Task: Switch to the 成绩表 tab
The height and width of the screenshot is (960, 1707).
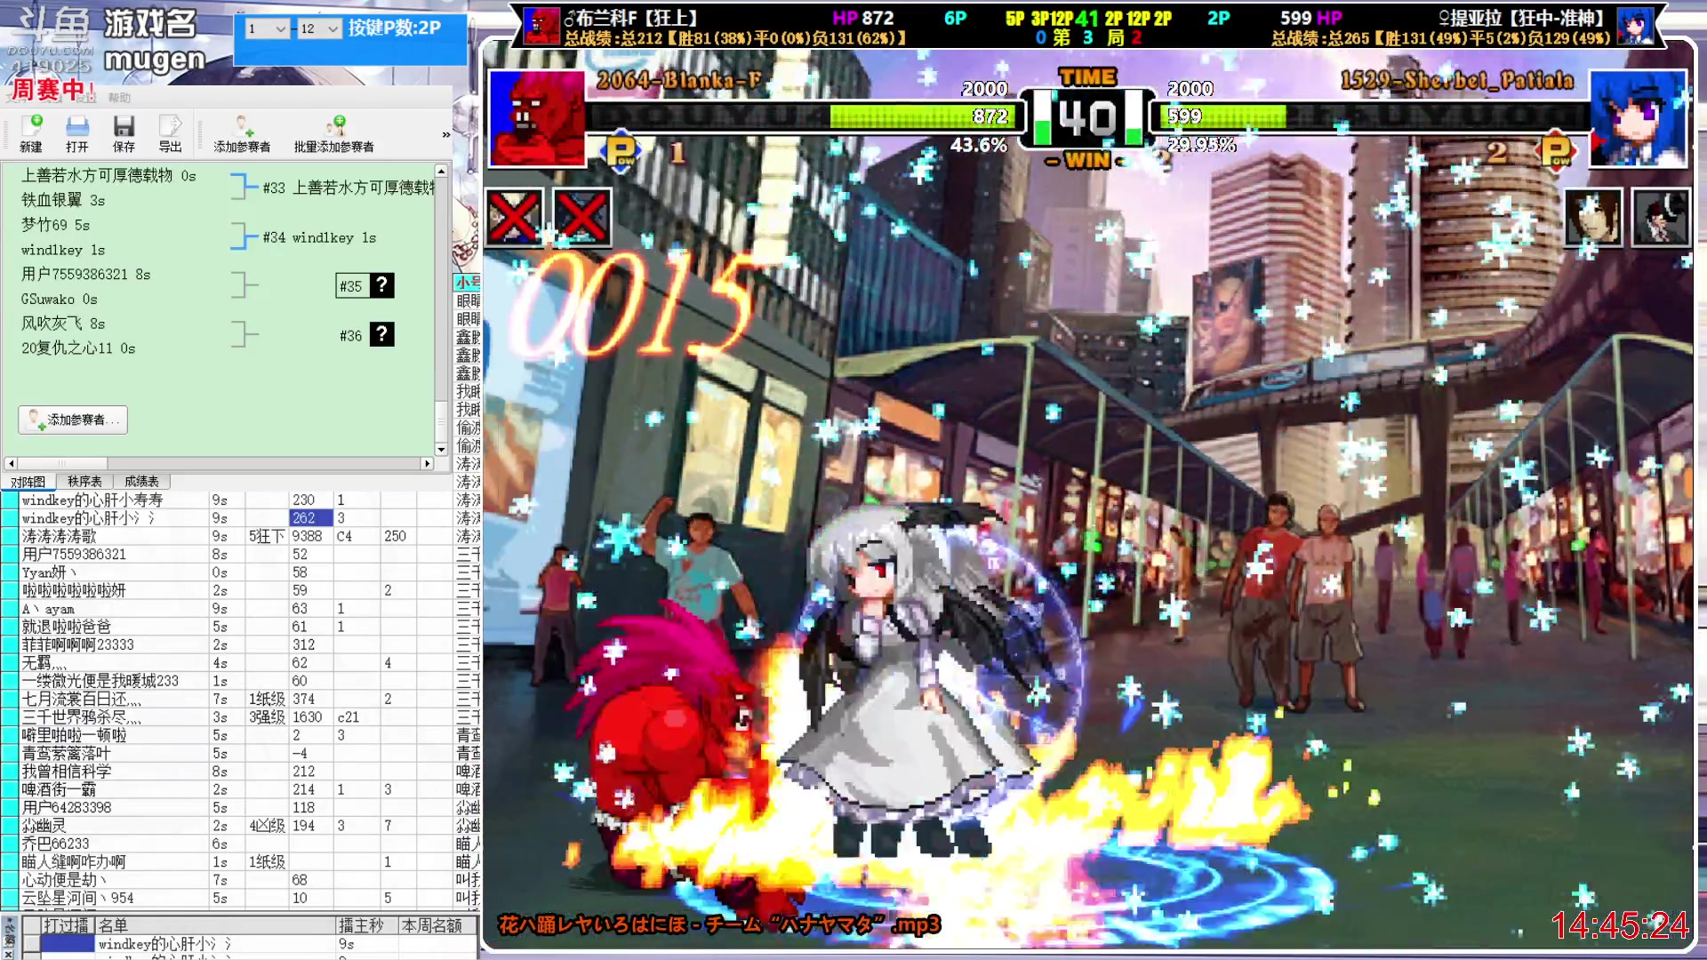Action: click(x=141, y=482)
